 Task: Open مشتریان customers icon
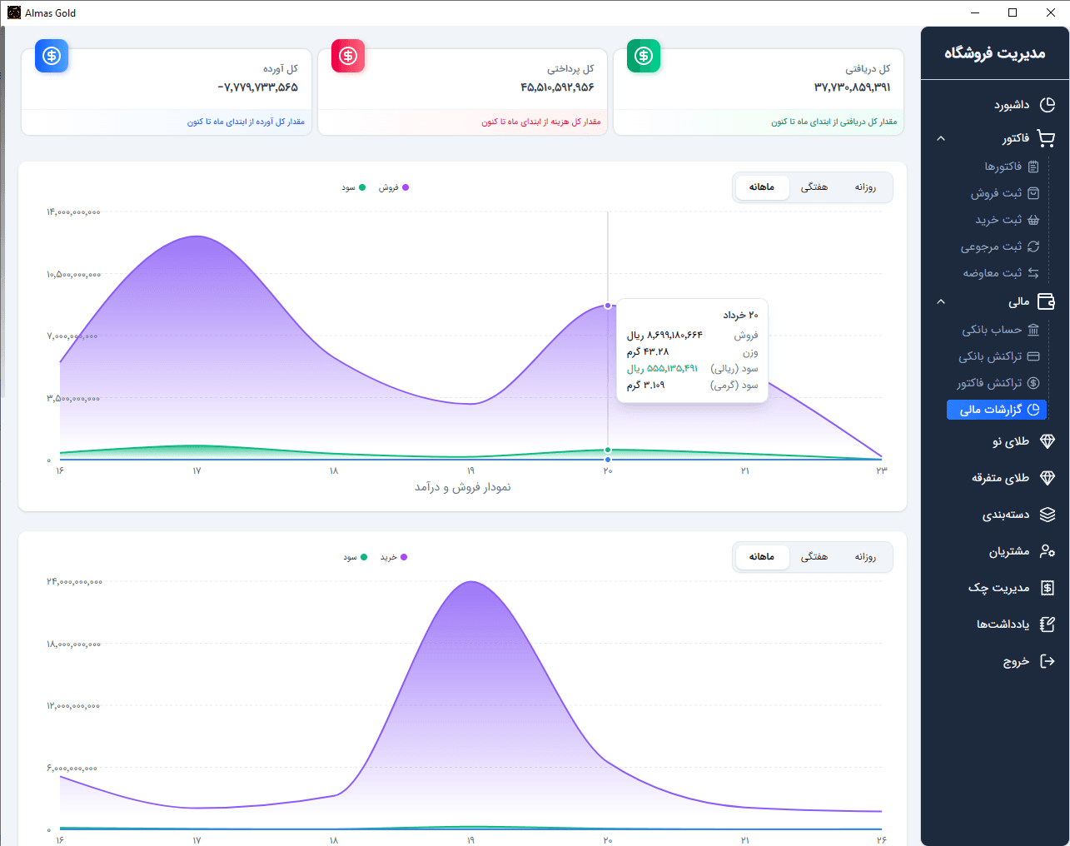1048,551
